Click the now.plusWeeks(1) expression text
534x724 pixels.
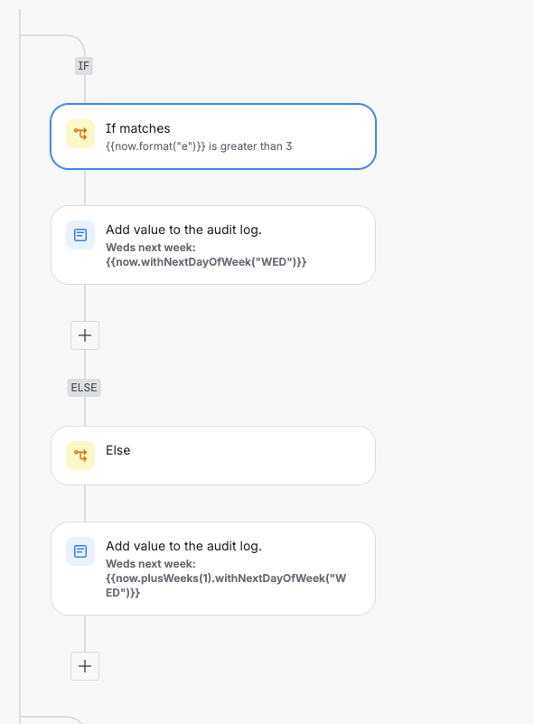(x=226, y=585)
